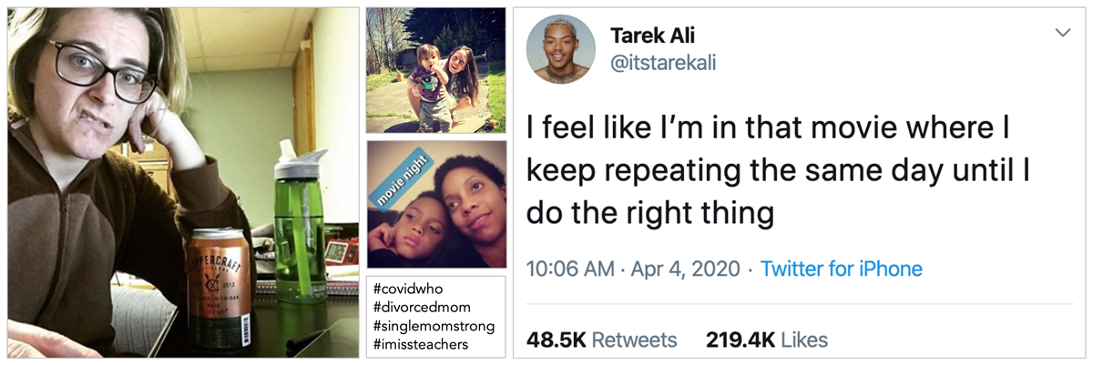The width and height of the screenshot is (1093, 365).
Task: Click the #imissteachers hashtag
Action: coord(420,344)
